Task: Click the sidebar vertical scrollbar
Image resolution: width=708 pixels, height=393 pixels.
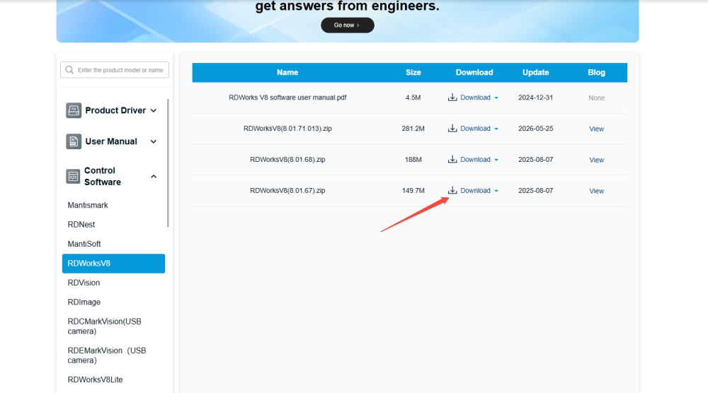Action: (168, 163)
